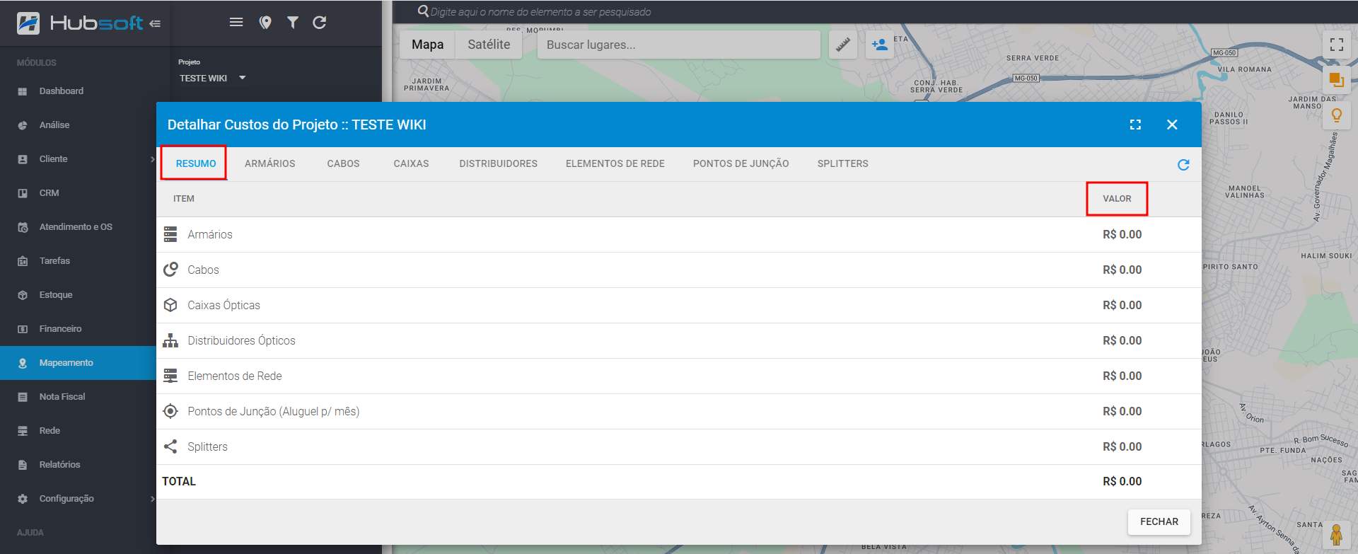Expand the Cliente submenu chevron
Screen dimensions: 1358x554
coord(152,159)
